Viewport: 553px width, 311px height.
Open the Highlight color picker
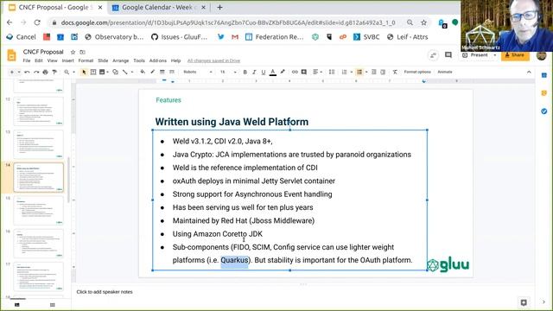pos(283,72)
